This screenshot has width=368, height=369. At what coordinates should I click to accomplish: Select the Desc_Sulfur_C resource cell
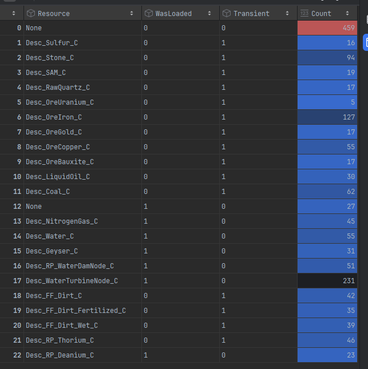(x=82, y=43)
